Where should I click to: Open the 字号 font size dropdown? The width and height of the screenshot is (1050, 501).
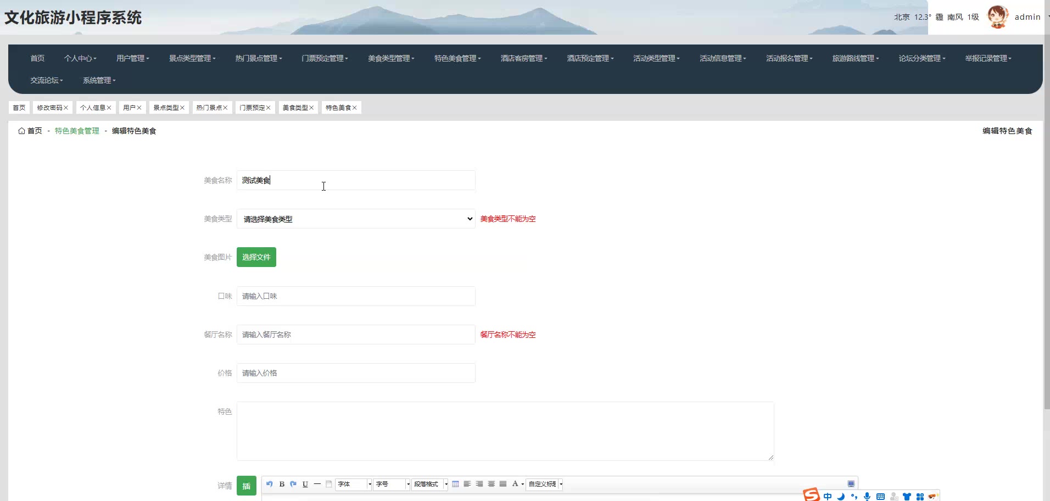click(392, 484)
